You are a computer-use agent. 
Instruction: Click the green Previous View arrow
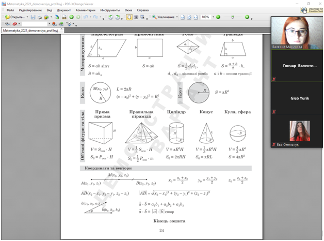click(x=72, y=17)
